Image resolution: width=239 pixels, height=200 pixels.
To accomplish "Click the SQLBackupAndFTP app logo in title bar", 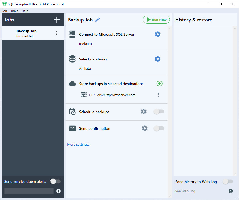I will (x=5, y=4).
